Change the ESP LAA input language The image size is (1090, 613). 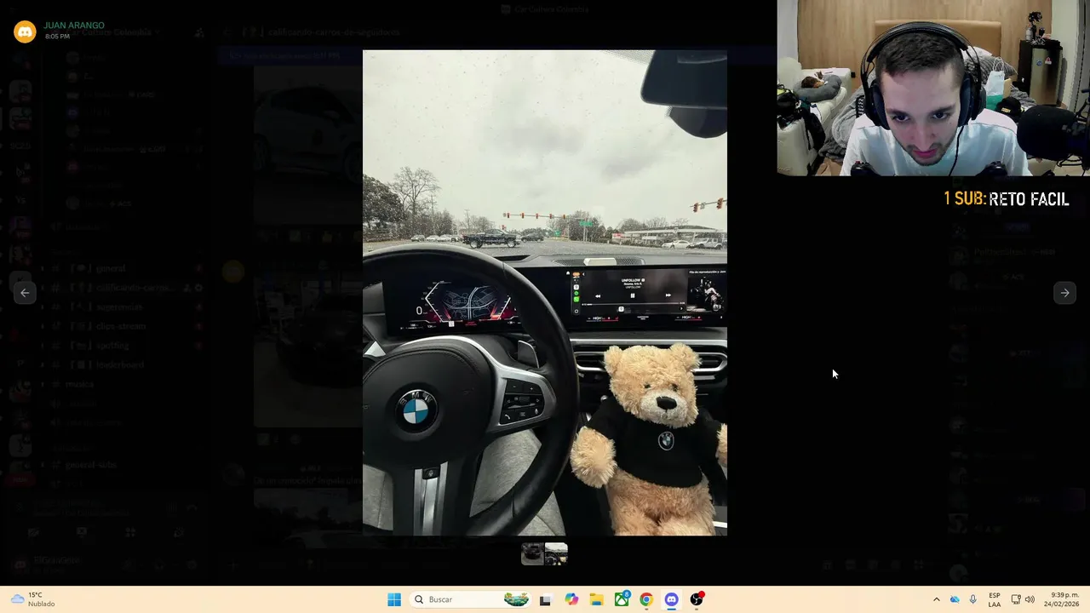click(x=995, y=599)
